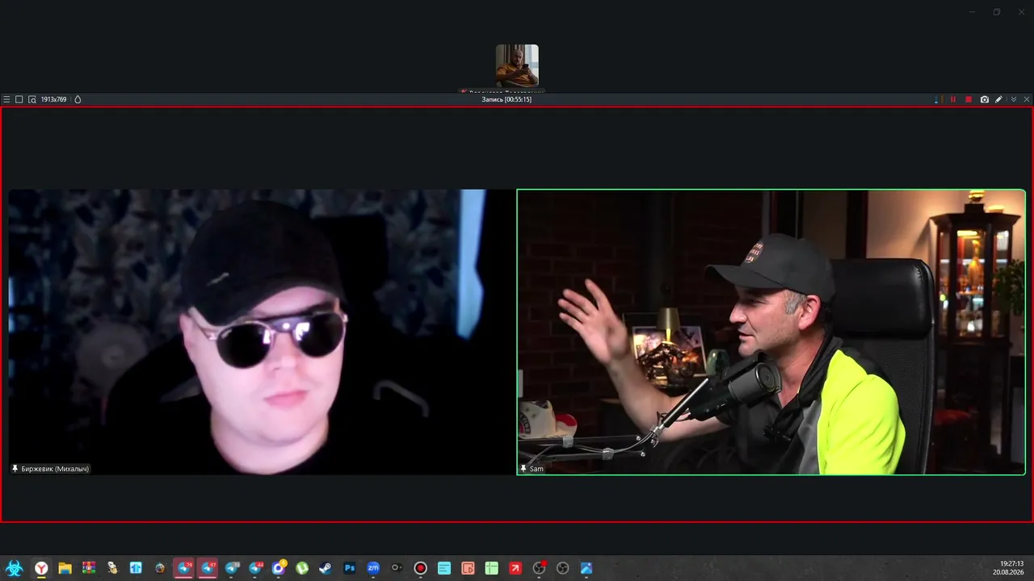The height and width of the screenshot is (581, 1034).
Task: Open the purple app with badge 4
Action: (x=279, y=568)
